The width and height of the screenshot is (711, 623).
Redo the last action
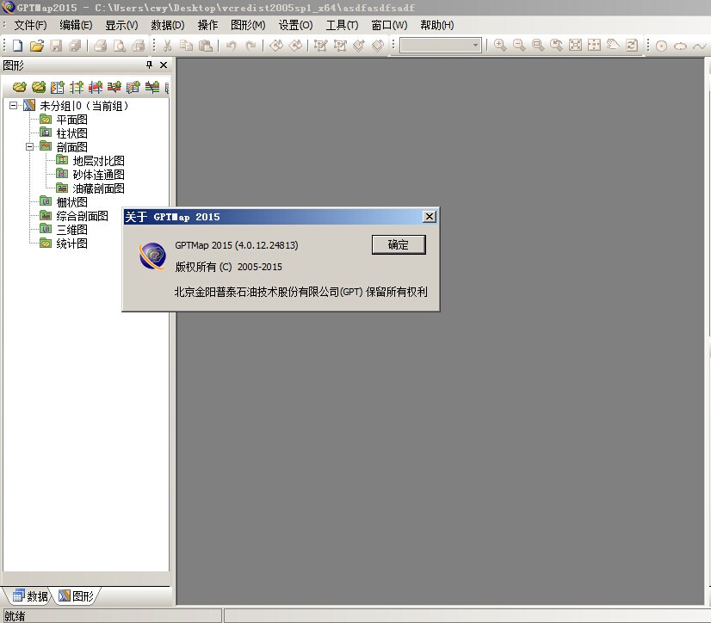tap(250, 46)
